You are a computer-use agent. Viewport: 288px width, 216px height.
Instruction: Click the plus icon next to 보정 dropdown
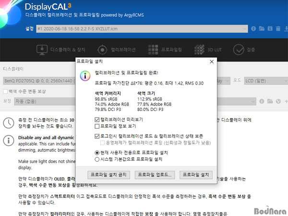286,101
